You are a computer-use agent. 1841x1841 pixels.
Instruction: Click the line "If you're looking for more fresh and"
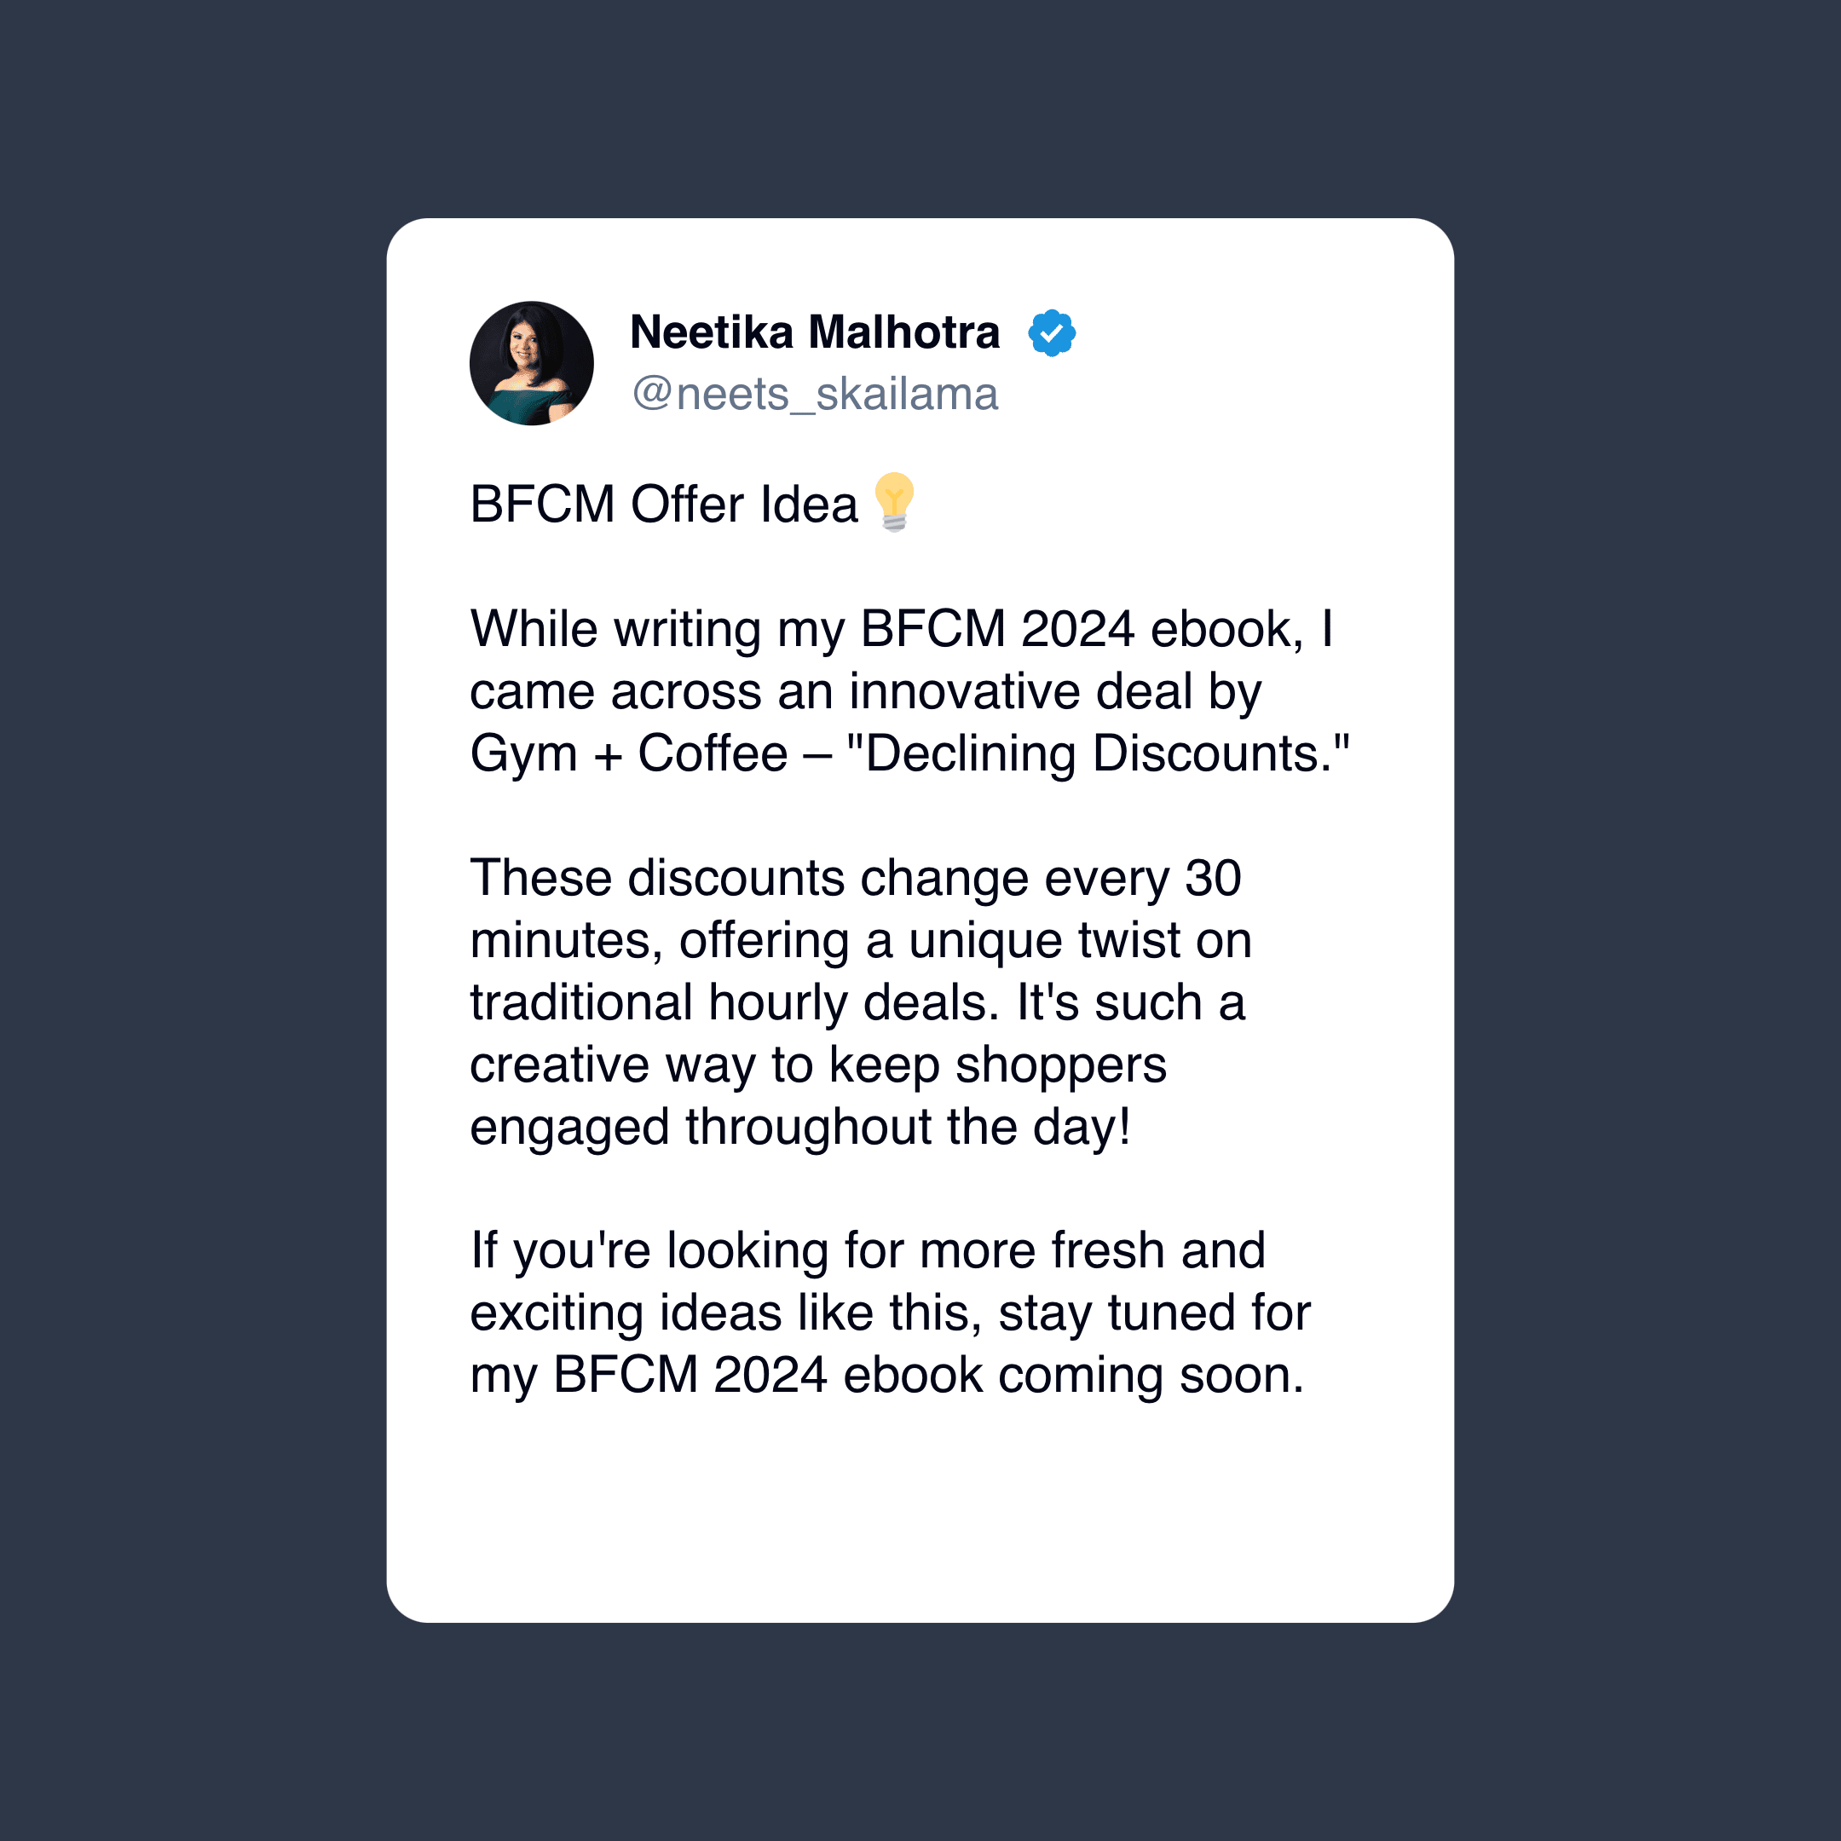pos(867,1250)
